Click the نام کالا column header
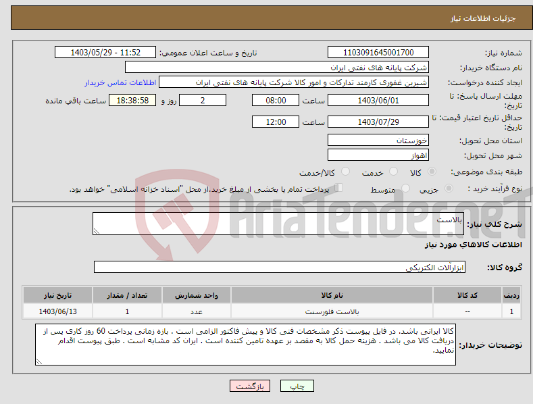This screenshot has height=404, width=533. point(332,295)
